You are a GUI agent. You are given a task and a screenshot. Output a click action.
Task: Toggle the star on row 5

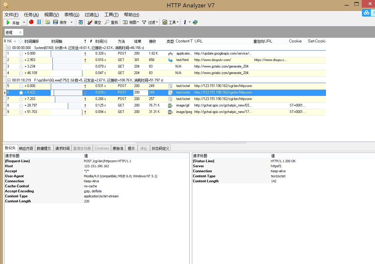coord(21,86)
